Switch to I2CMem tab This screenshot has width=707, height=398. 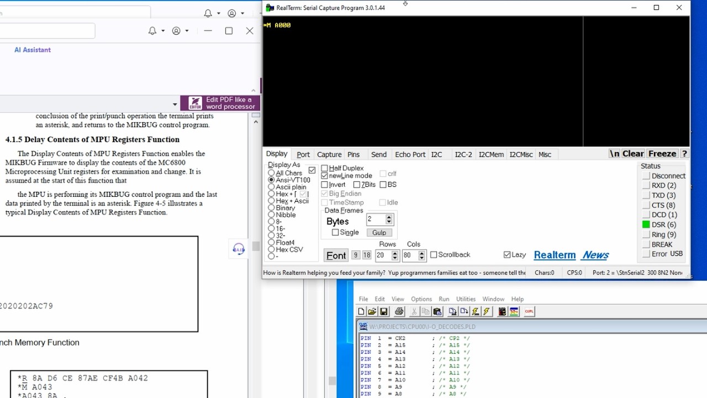491,155
